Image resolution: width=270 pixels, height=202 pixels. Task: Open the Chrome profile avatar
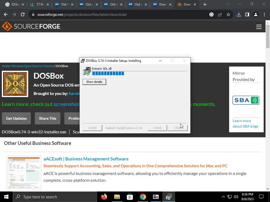click(x=256, y=15)
